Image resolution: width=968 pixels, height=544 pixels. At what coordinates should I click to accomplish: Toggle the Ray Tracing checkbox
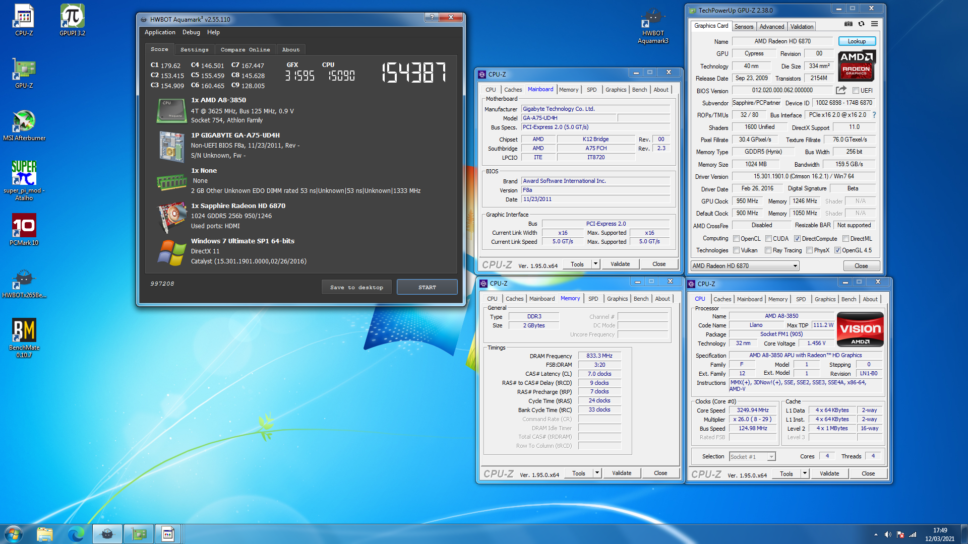click(768, 250)
